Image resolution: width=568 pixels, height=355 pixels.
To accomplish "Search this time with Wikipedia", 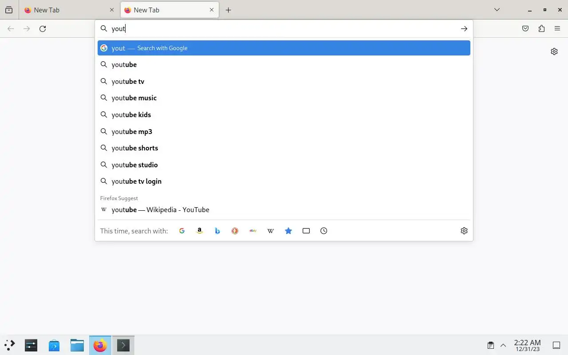I will click(271, 231).
